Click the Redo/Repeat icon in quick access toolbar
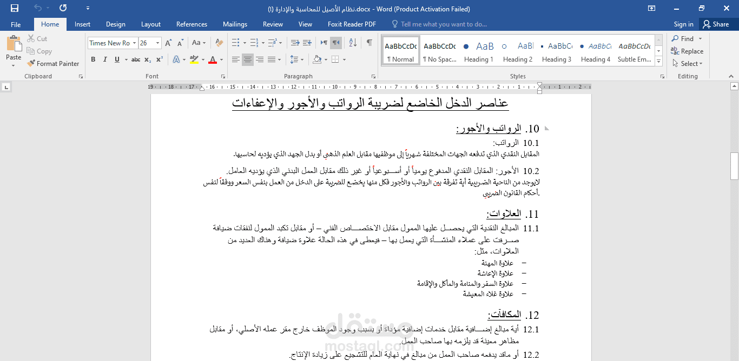 pyautogui.click(x=63, y=8)
